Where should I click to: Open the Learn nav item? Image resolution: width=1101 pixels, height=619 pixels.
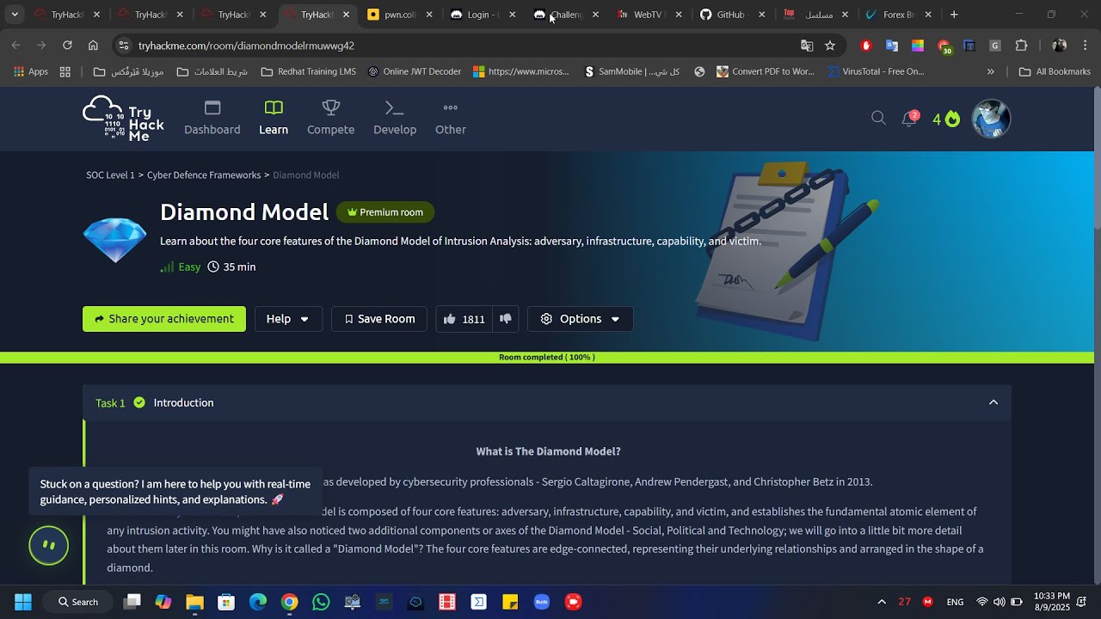[x=274, y=119]
